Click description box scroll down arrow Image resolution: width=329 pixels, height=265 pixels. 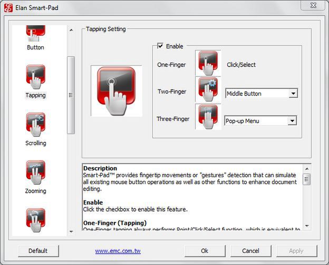point(307,226)
